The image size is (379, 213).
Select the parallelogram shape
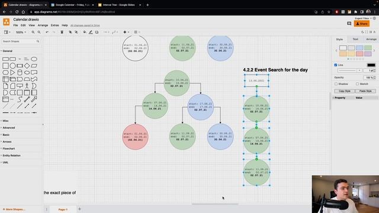tap(34, 66)
